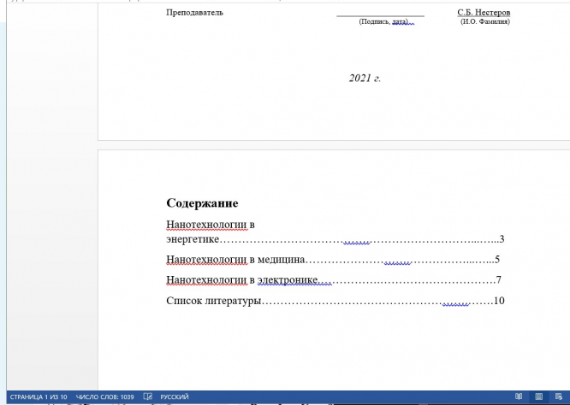The width and height of the screenshot is (570, 405).
Task: Click page number 3 in contents
Action: pos(502,239)
